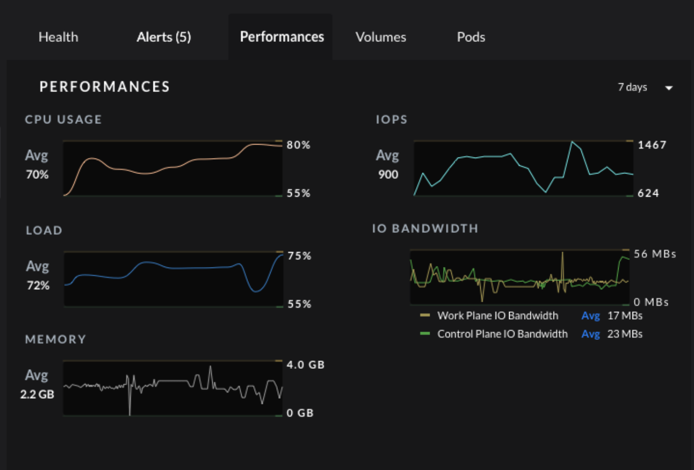The height and width of the screenshot is (470, 694).
Task: Click the dropdown chevron next to 7 days
Action: click(x=669, y=88)
